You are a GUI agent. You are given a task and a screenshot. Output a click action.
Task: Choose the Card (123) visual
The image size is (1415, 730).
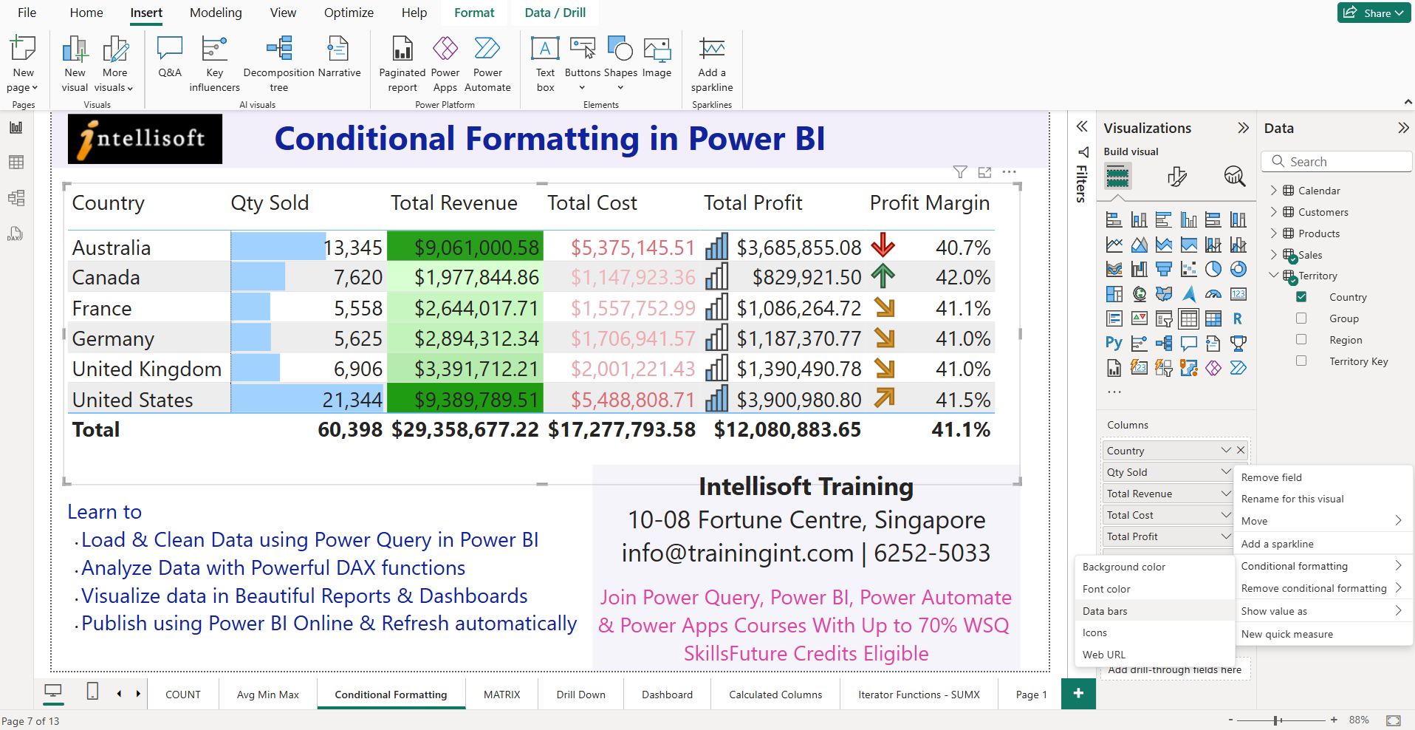point(1238,294)
